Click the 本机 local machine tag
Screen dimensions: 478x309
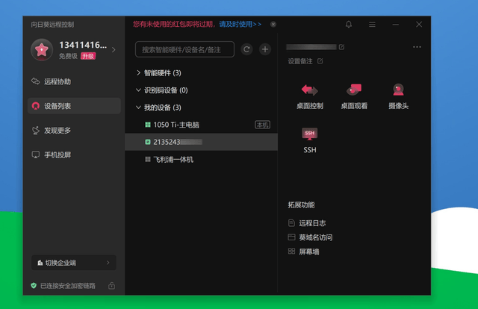click(x=262, y=125)
